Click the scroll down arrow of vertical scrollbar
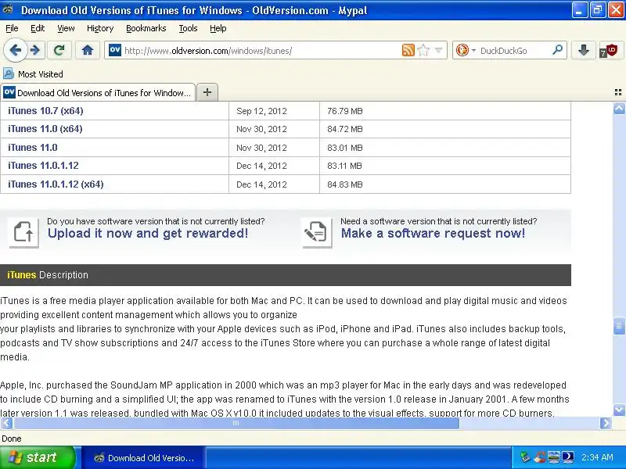The height and width of the screenshot is (469, 626). point(619,410)
